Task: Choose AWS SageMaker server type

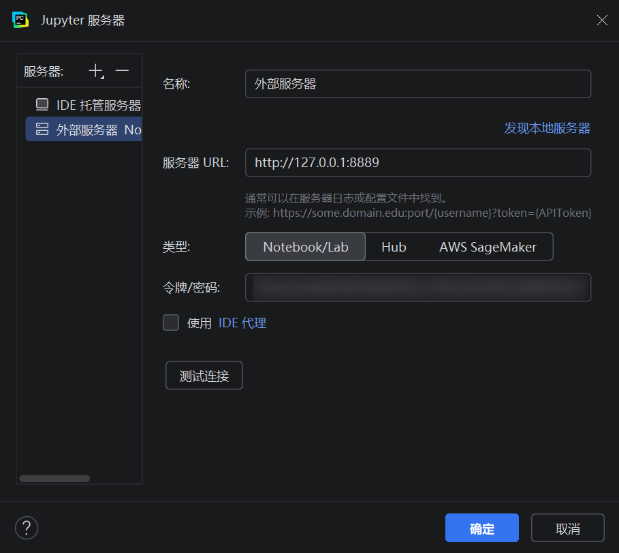Action: coord(488,247)
